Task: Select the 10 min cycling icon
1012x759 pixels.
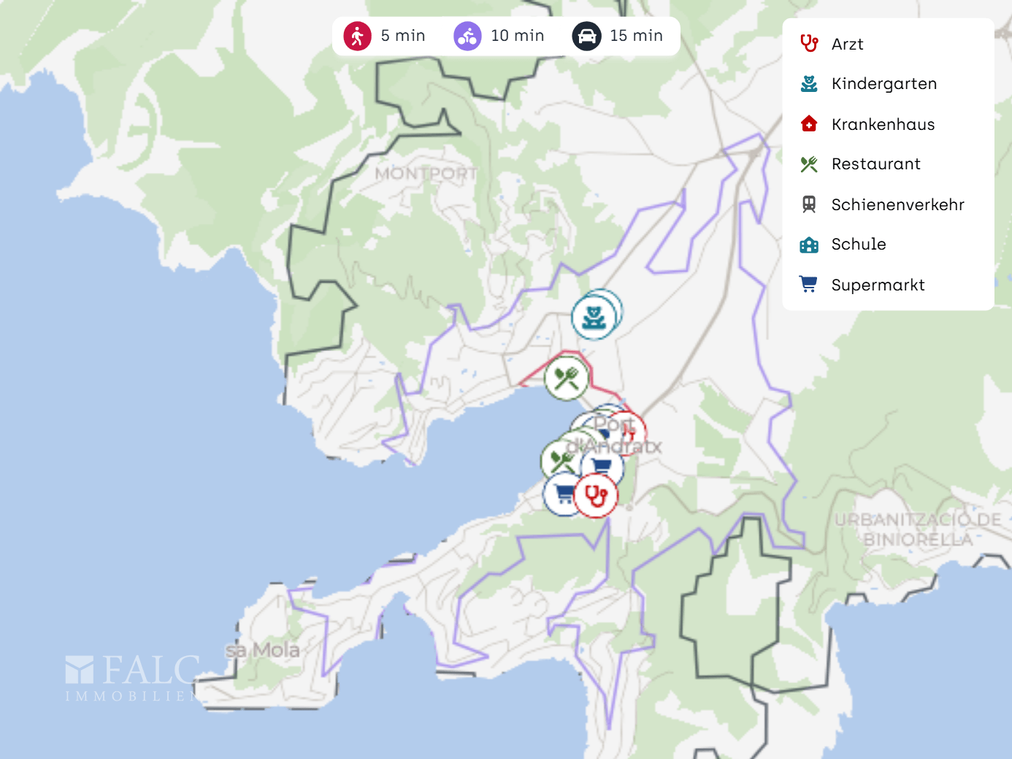Action: [467, 36]
